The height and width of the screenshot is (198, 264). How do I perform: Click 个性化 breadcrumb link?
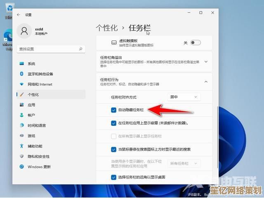pyautogui.click(x=107, y=28)
